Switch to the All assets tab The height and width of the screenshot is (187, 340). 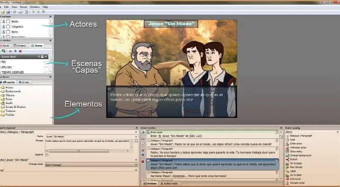coord(8,82)
